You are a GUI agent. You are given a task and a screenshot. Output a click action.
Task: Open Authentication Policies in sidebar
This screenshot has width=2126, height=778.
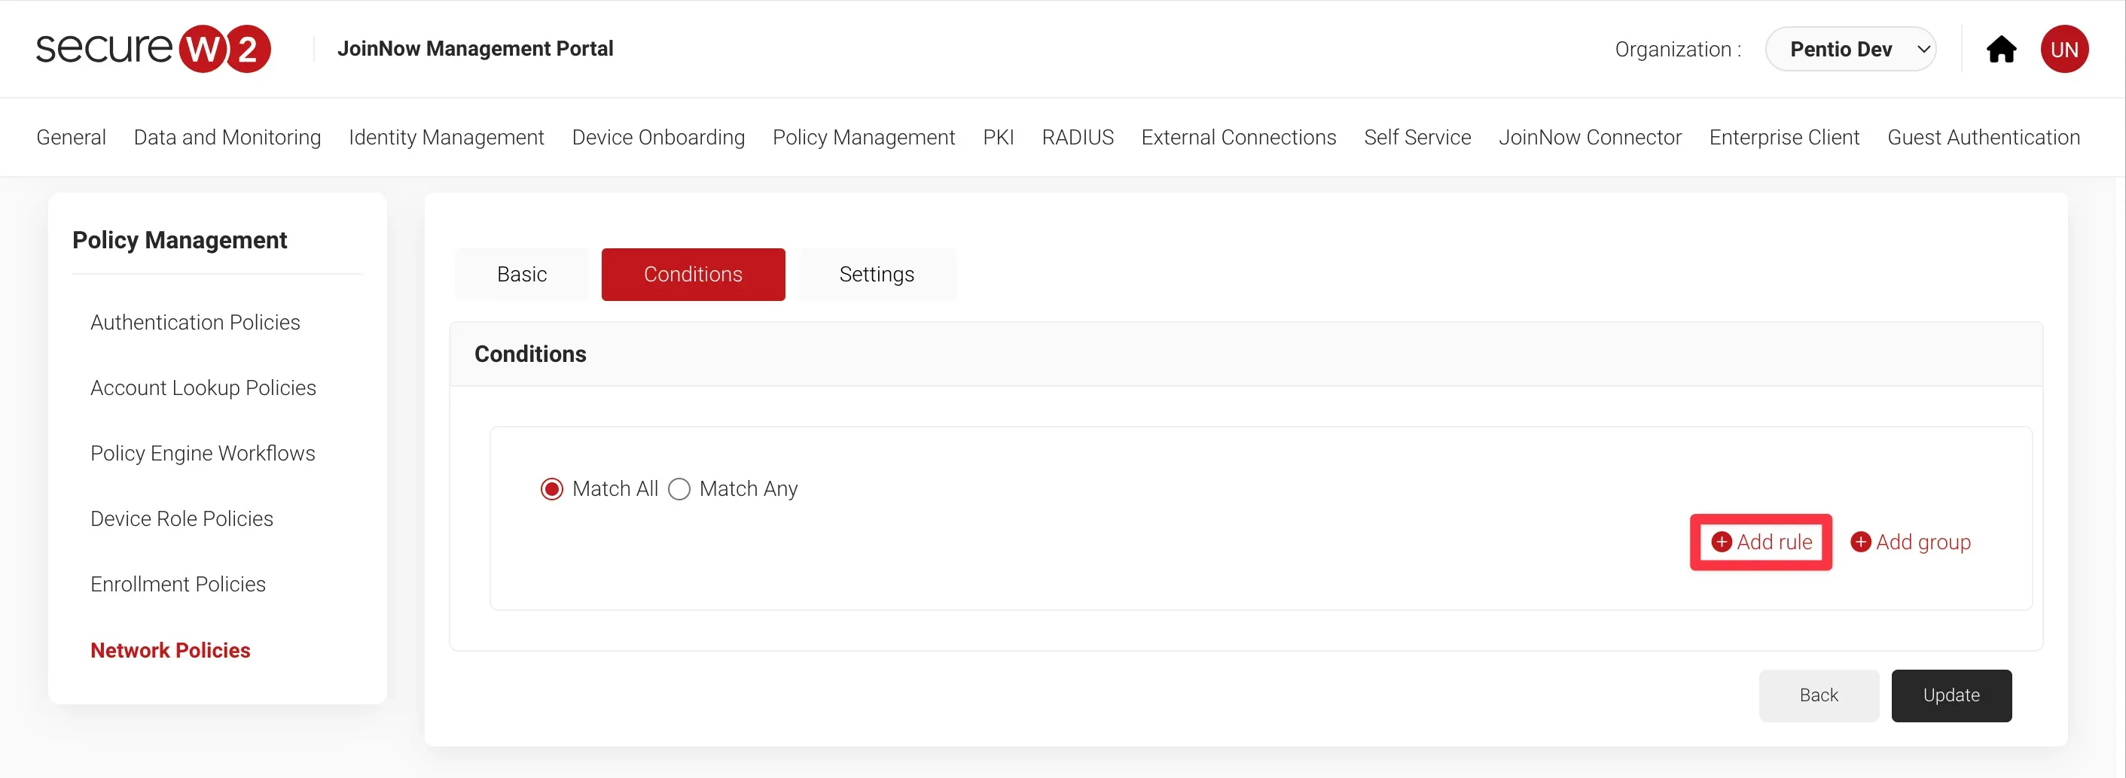195,322
